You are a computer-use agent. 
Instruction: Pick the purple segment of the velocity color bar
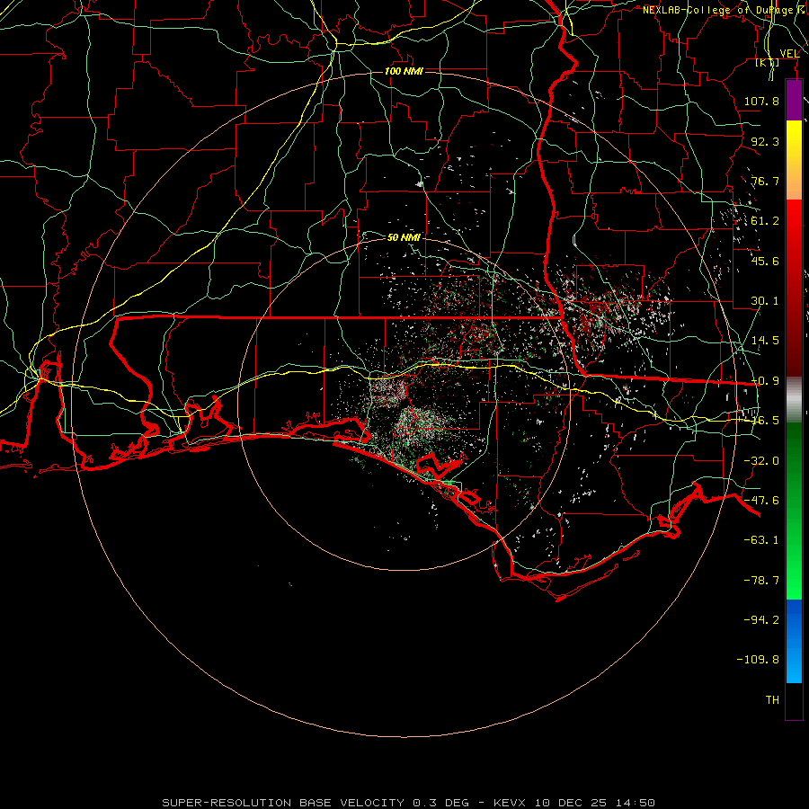(x=794, y=100)
